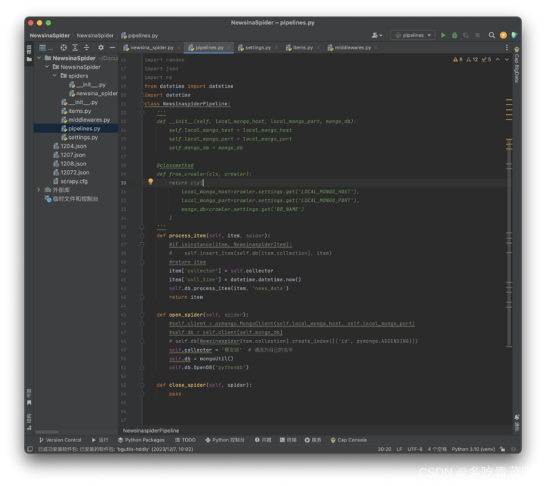Viewport: 546px width, 486px height.
Task: Open Version Control tool window
Action: pyautogui.click(x=60, y=439)
